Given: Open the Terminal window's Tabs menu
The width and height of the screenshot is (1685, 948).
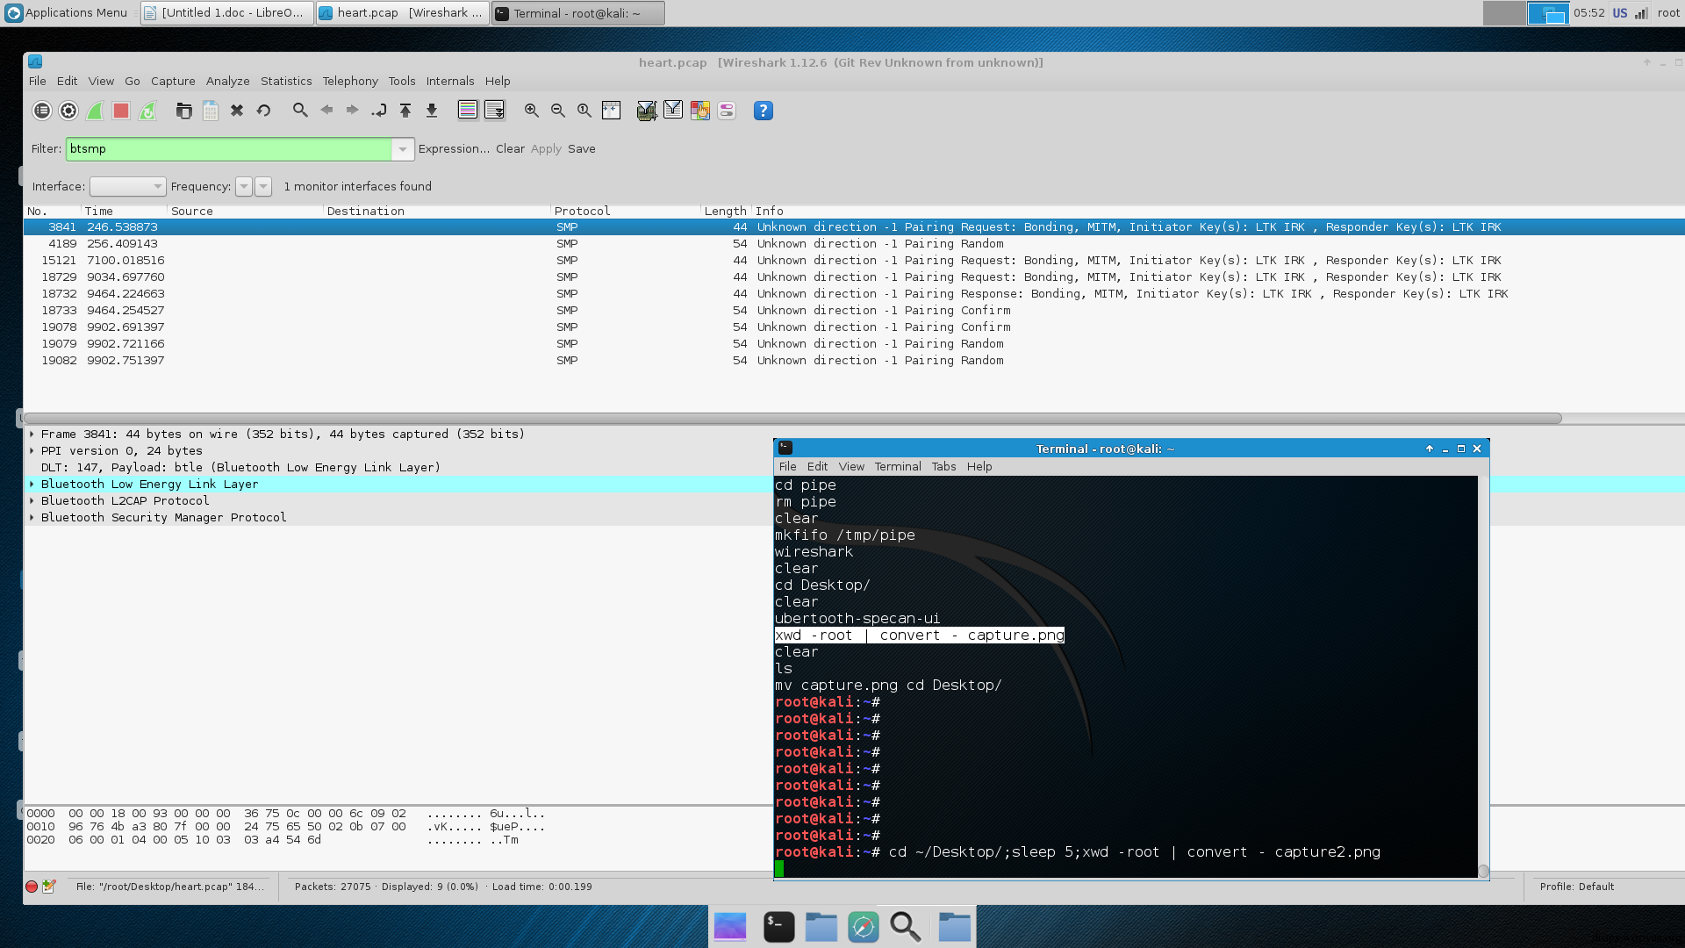Looking at the screenshot, I should coord(943,467).
